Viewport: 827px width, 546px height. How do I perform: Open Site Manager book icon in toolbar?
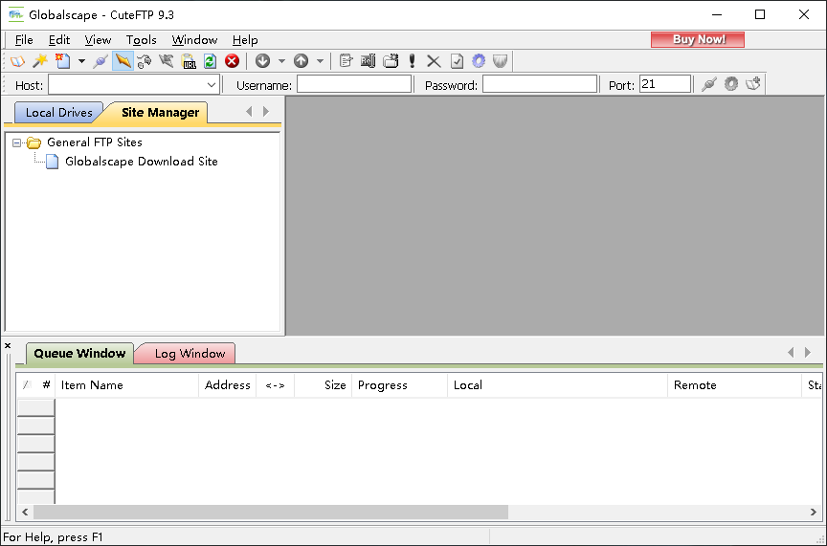[17, 61]
